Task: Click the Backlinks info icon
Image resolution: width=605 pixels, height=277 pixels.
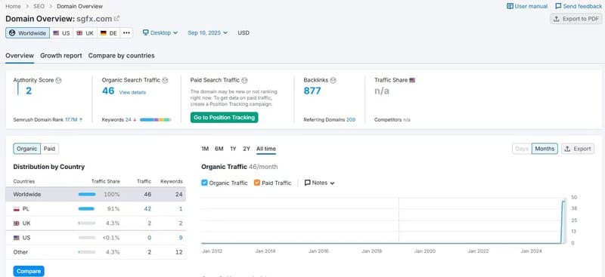Action: [x=333, y=81]
